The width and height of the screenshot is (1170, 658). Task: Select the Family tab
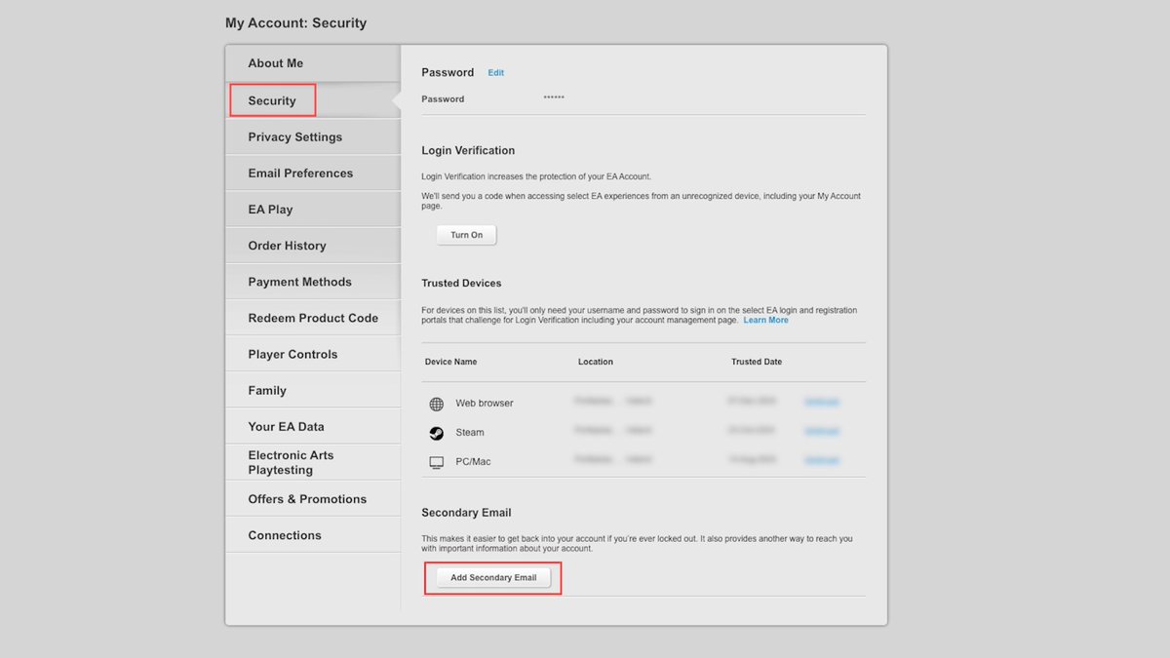click(x=313, y=390)
